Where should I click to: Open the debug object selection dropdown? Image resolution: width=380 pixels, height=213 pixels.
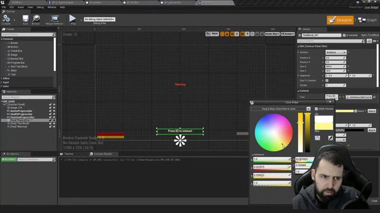[x=99, y=19]
